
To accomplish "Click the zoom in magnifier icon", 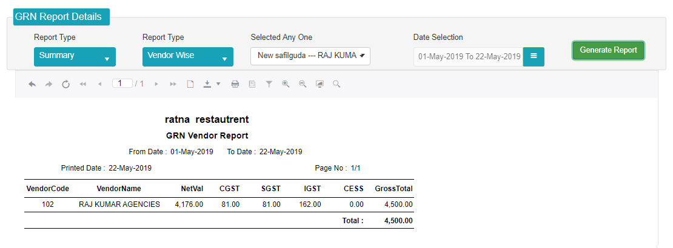I will coord(286,84).
